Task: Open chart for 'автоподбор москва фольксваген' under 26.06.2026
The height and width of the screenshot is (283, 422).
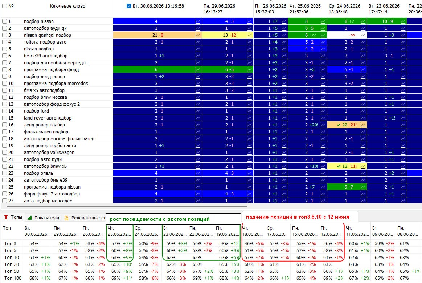Action: [284, 139]
